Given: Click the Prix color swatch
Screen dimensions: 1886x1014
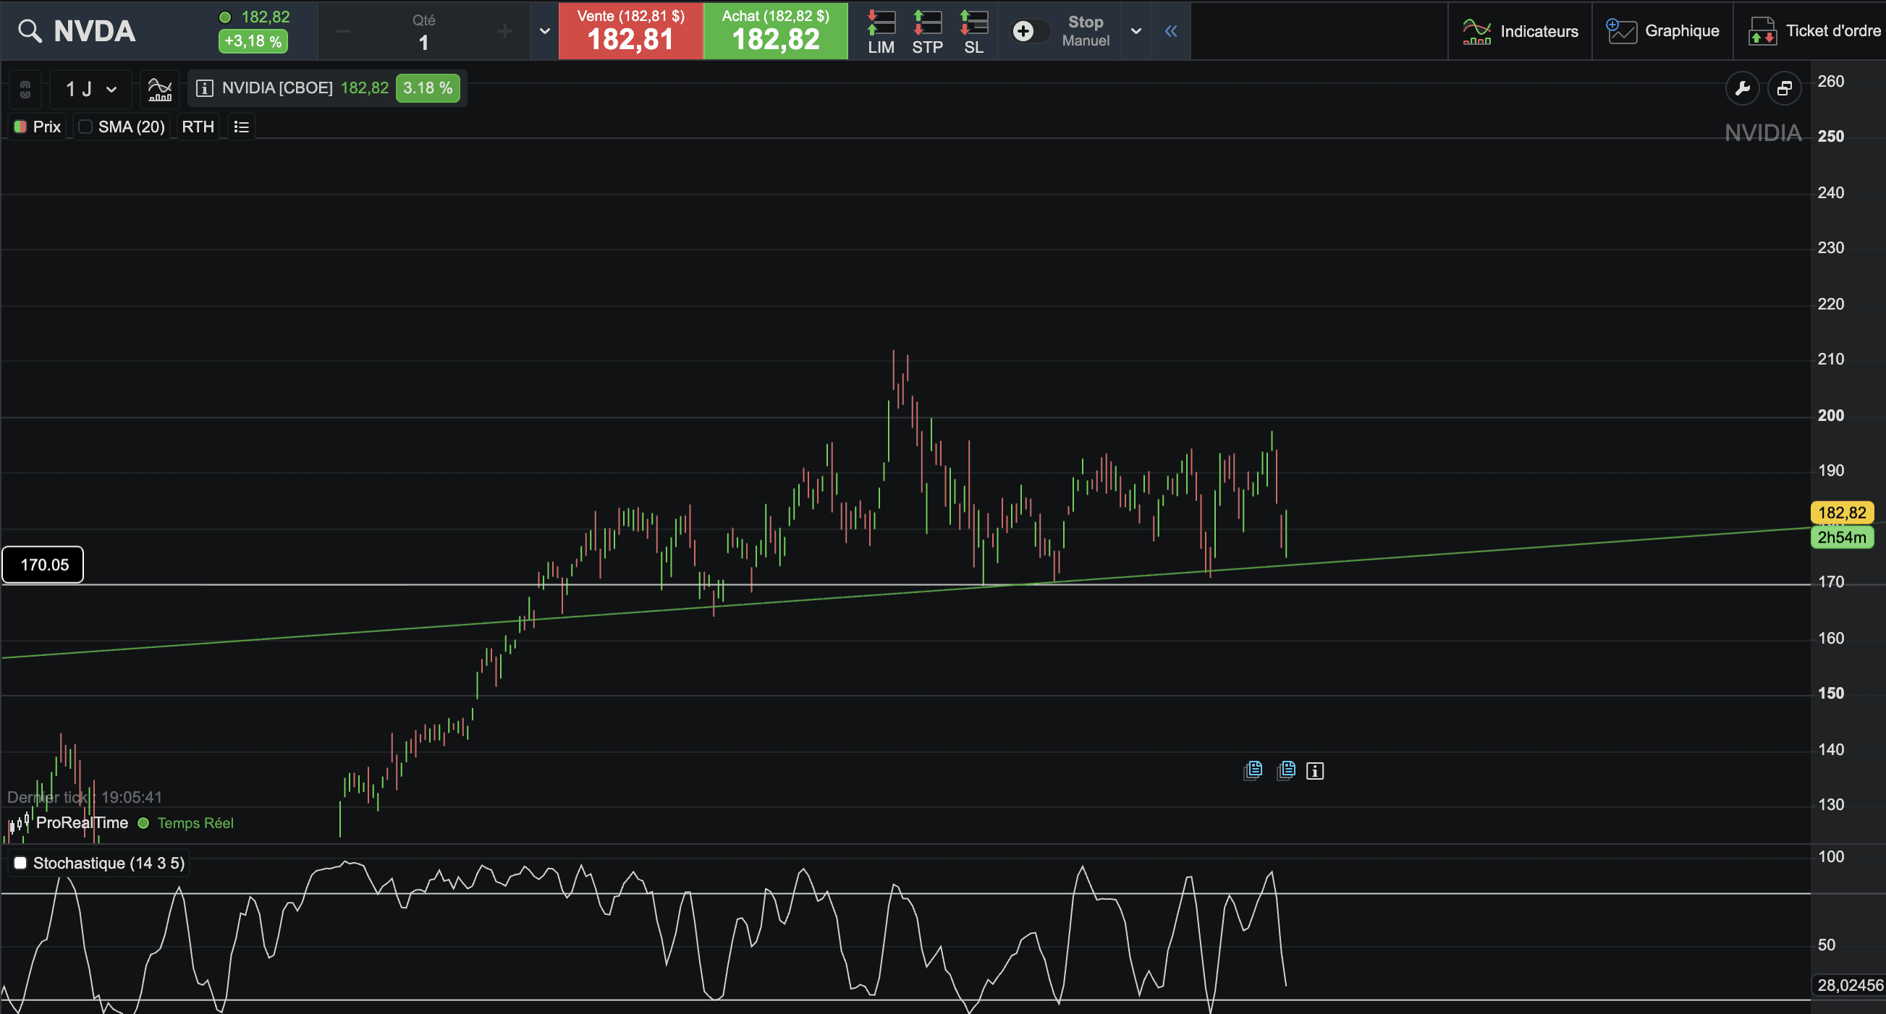Looking at the screenshot, I should pos(20,127).
